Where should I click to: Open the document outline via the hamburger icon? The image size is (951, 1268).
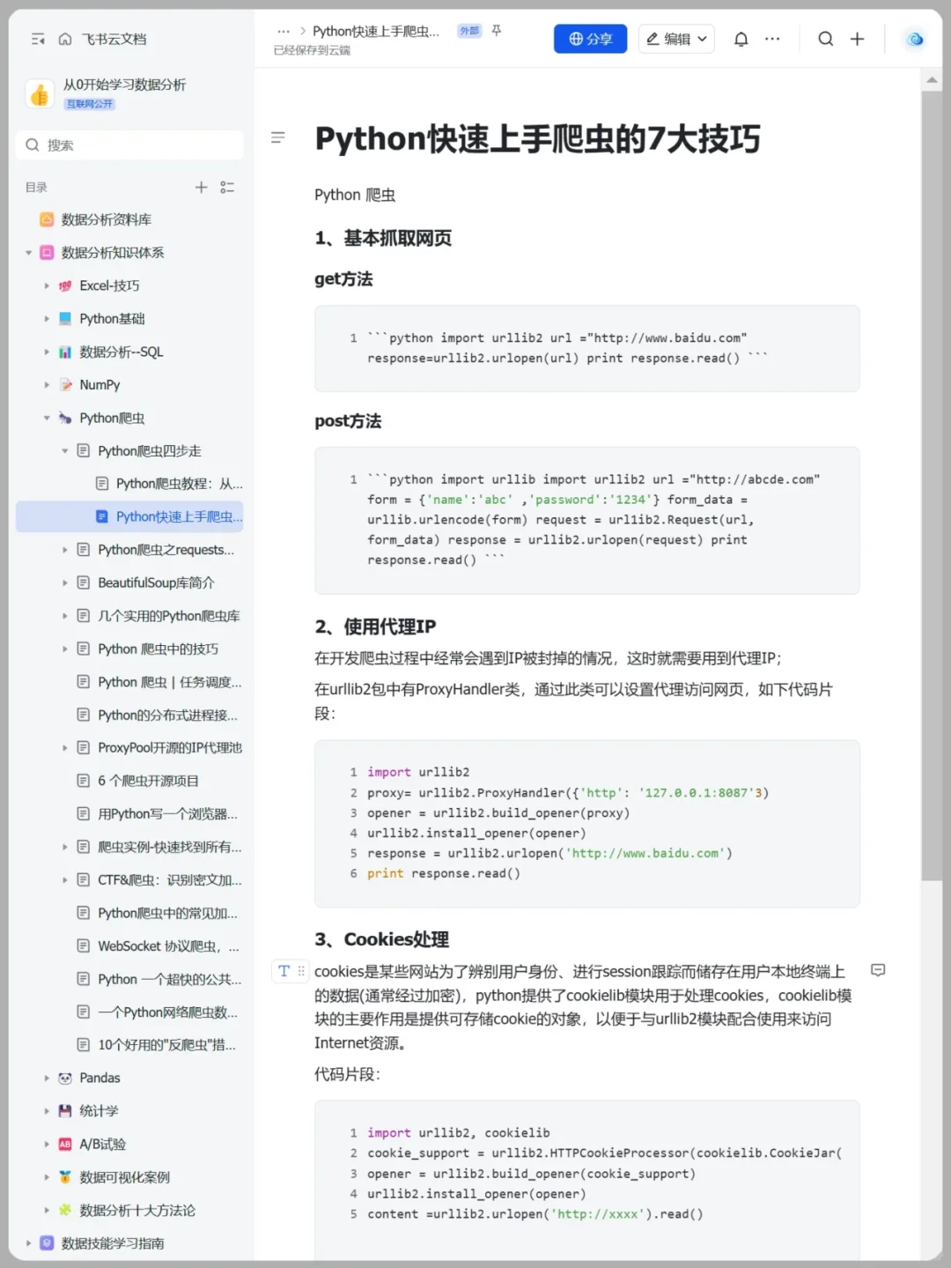pyautogui.click(x=278, y=137)
